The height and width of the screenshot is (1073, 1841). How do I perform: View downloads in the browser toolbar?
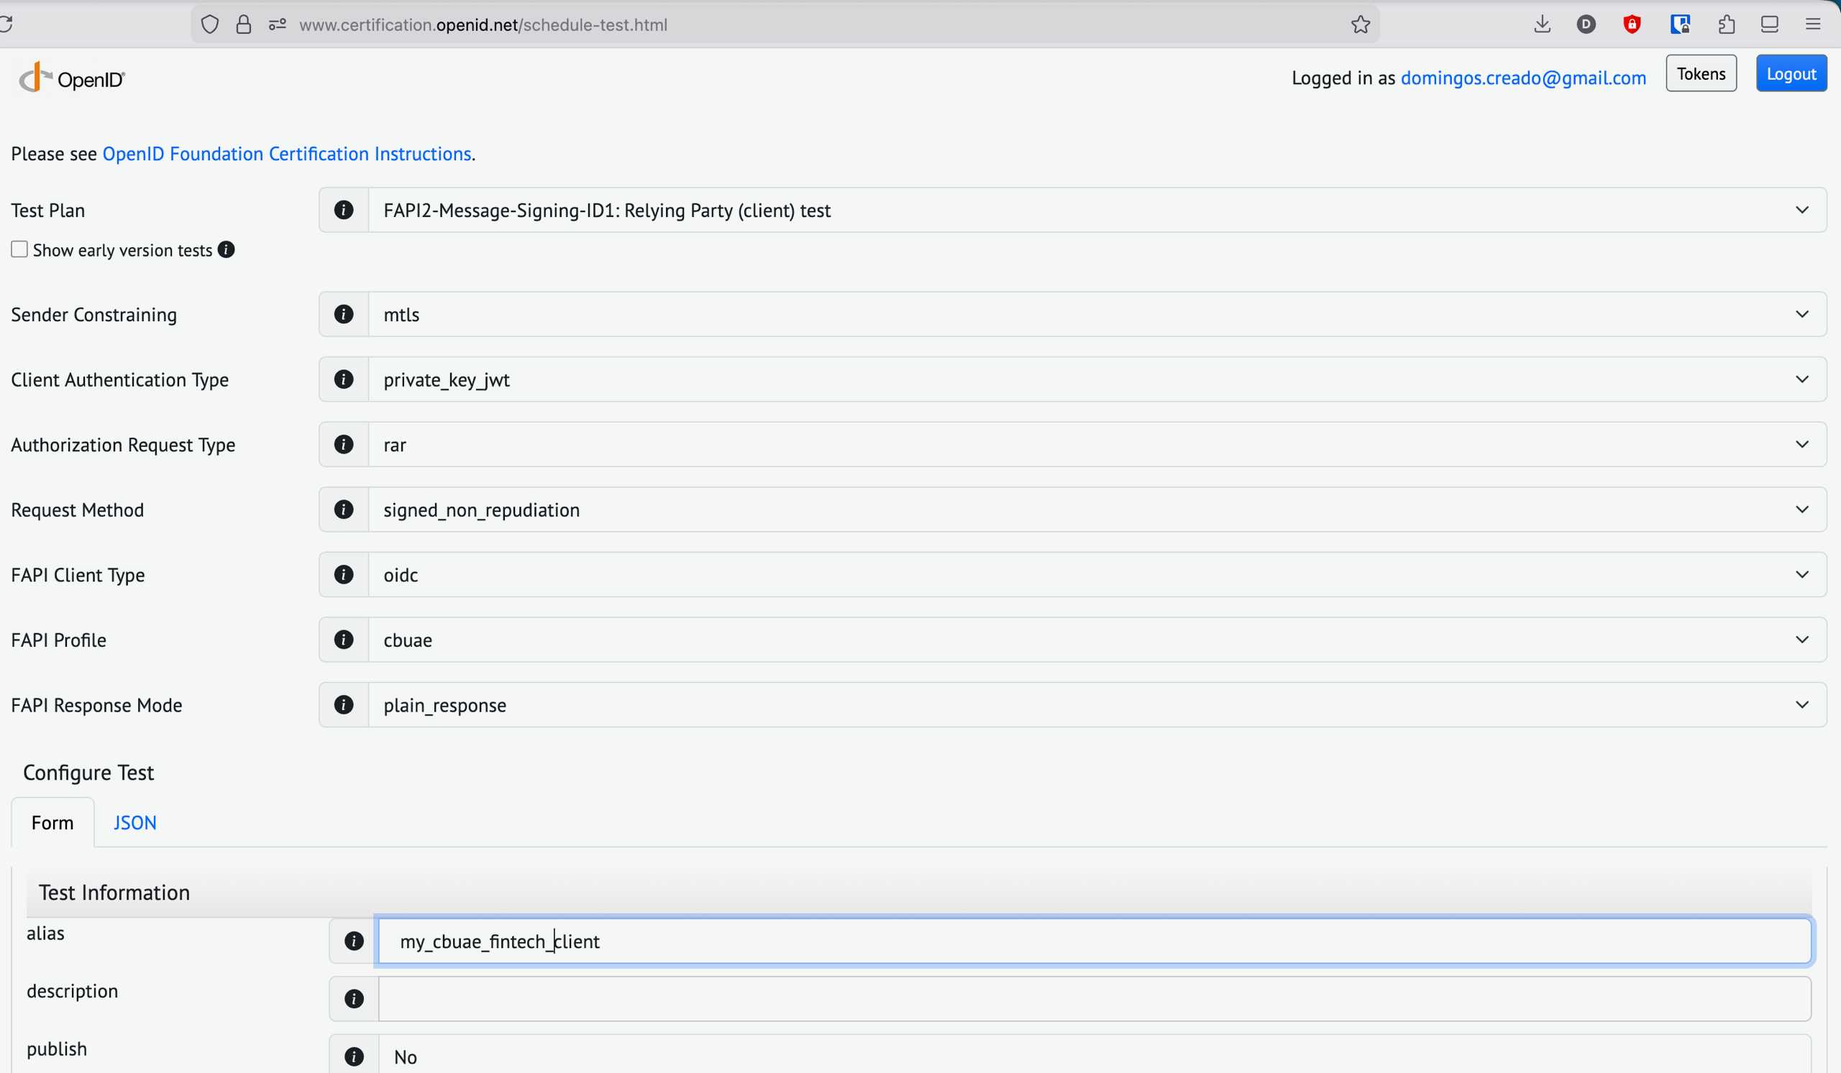pyautogui.click(x=1541, y=24)
